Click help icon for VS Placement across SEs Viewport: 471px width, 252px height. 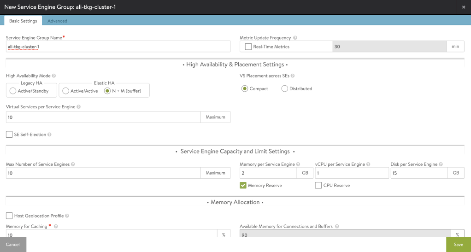tap(292, 76)
